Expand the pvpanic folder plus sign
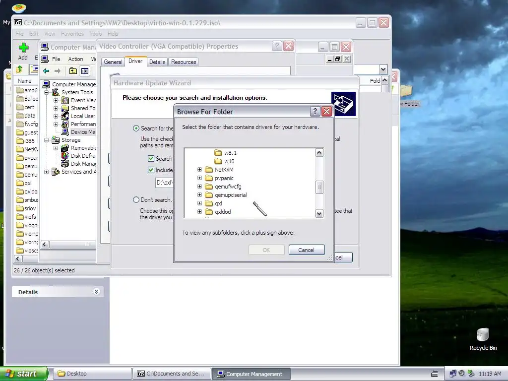This screenshot has width=508, height=381. point(199,178)
